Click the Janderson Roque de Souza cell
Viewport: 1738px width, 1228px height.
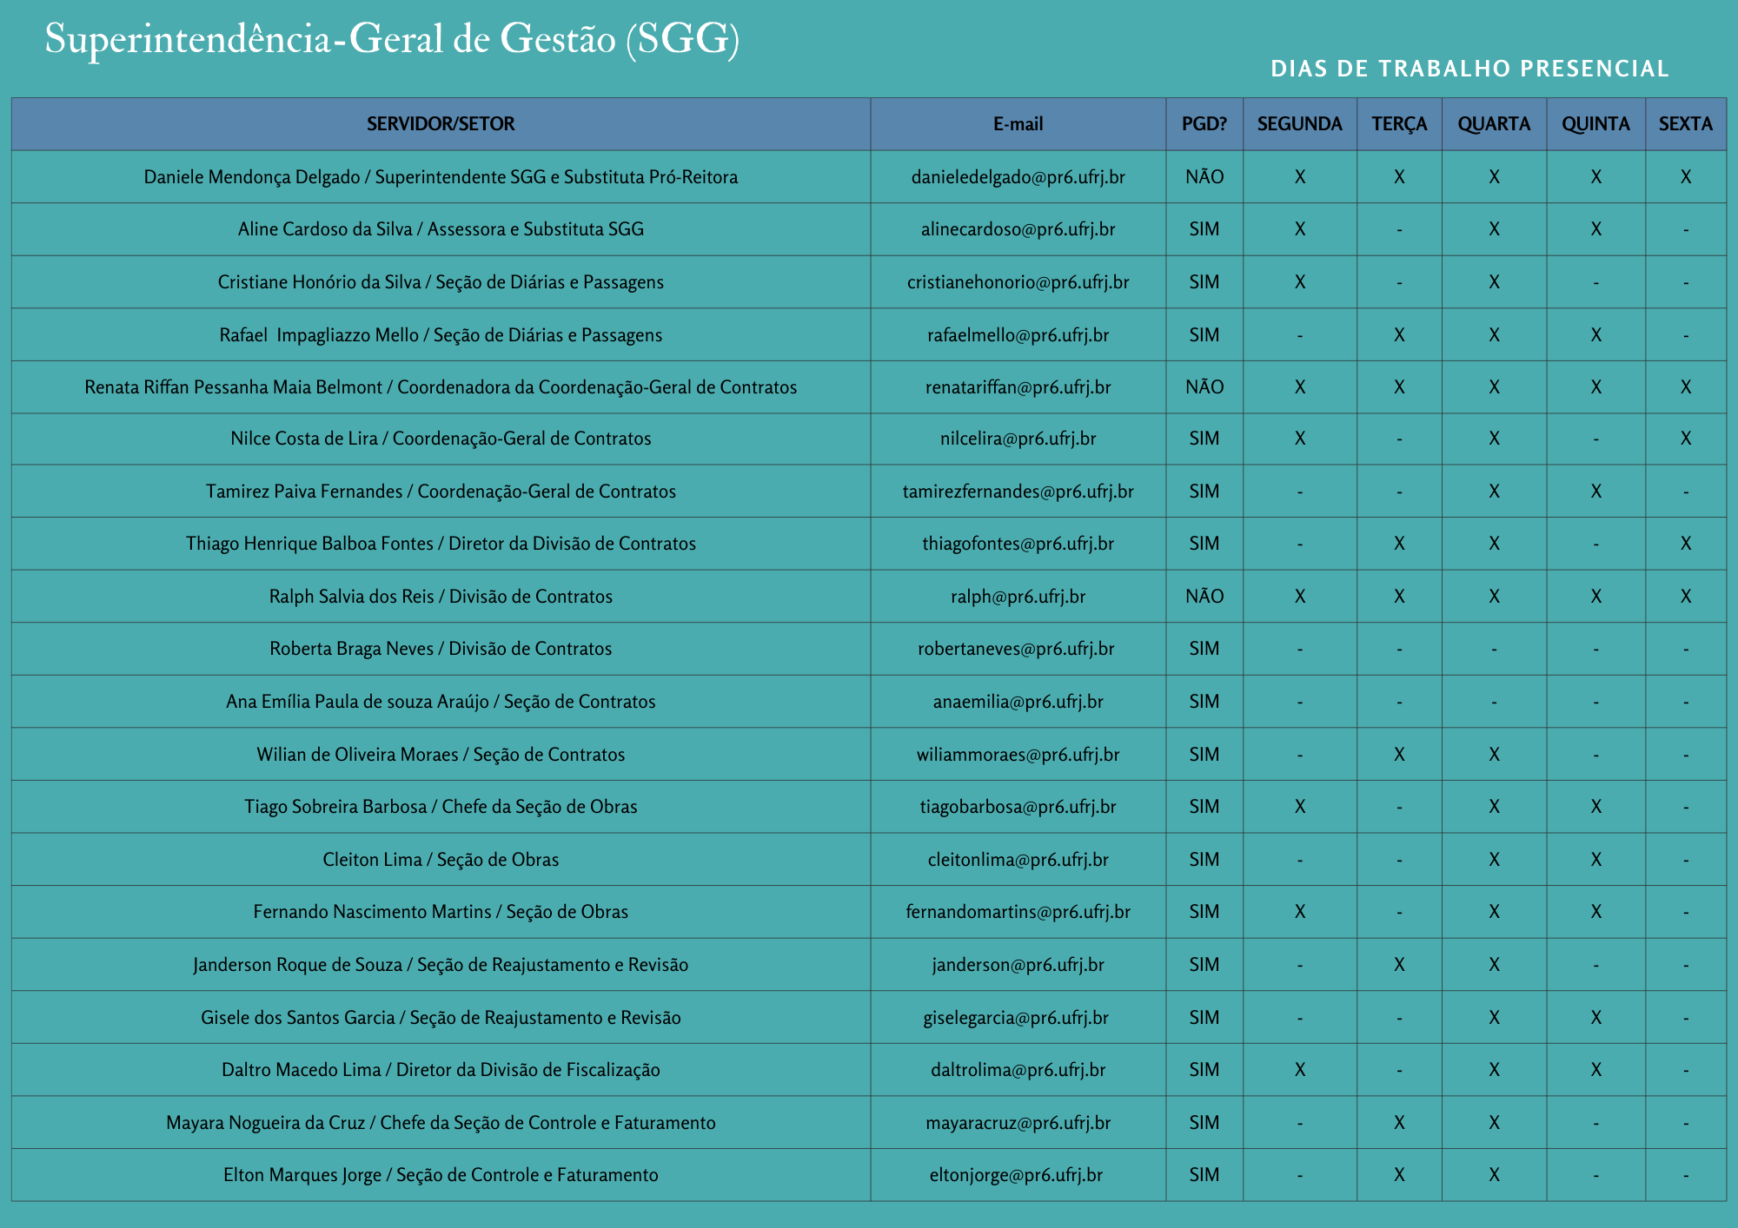(441, 965)
